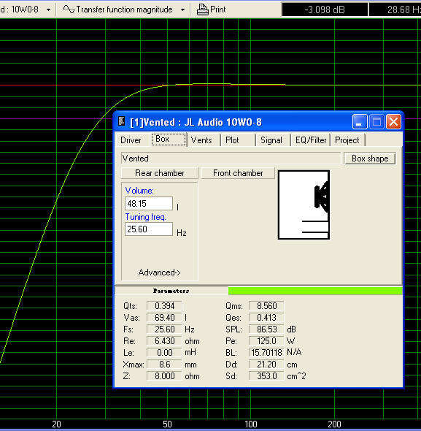Click the Sd value 353.0

click(x=266, y=376)
